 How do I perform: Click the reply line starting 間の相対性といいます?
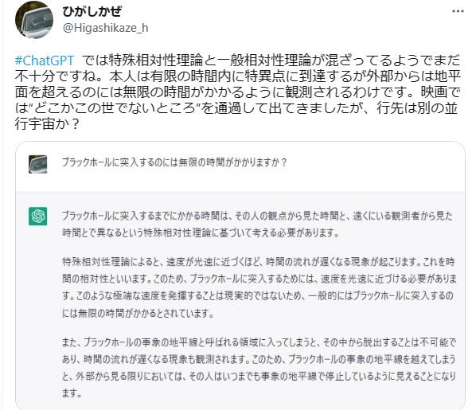[259, 279]
